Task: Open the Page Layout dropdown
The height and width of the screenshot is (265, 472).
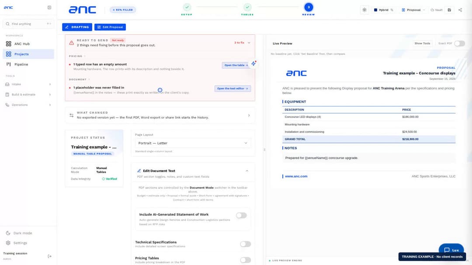Action: click(193, 143)
